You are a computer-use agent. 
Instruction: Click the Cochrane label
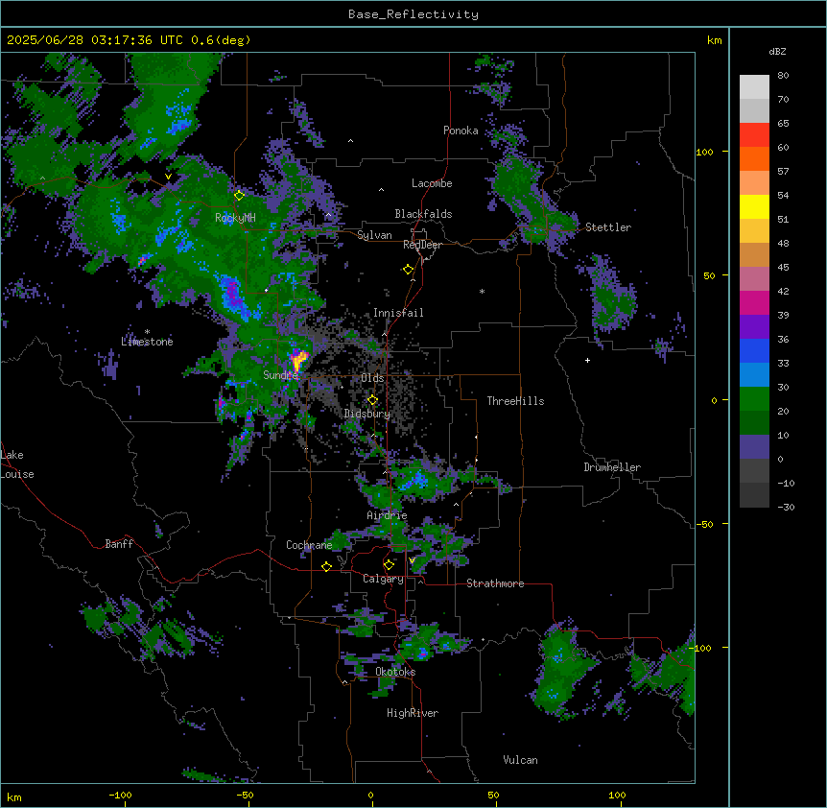(x=309, y=545)
